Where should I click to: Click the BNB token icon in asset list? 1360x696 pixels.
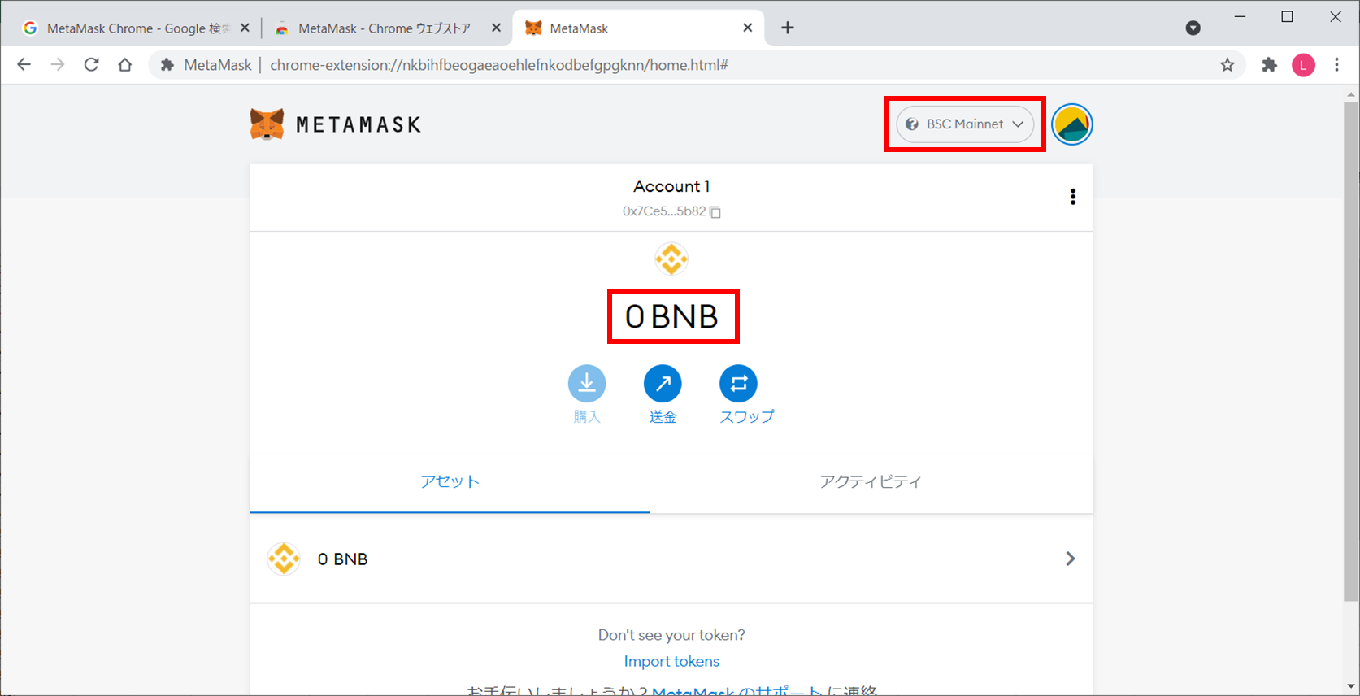tap(284, 559)
